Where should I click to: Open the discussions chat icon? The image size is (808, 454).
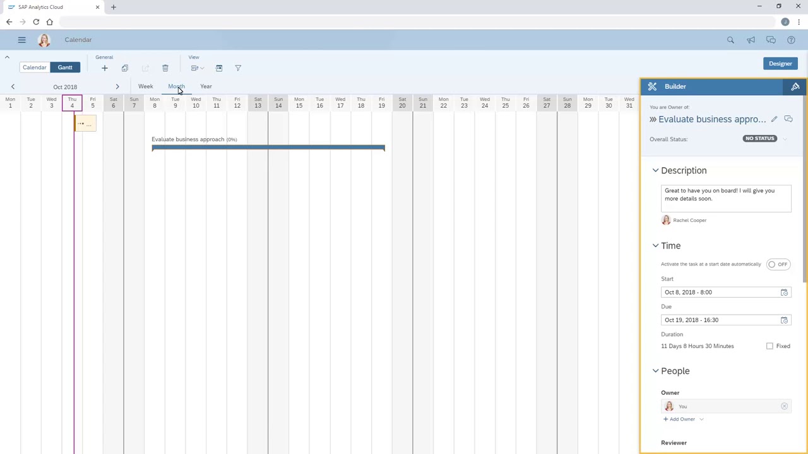tap(771, 40)
